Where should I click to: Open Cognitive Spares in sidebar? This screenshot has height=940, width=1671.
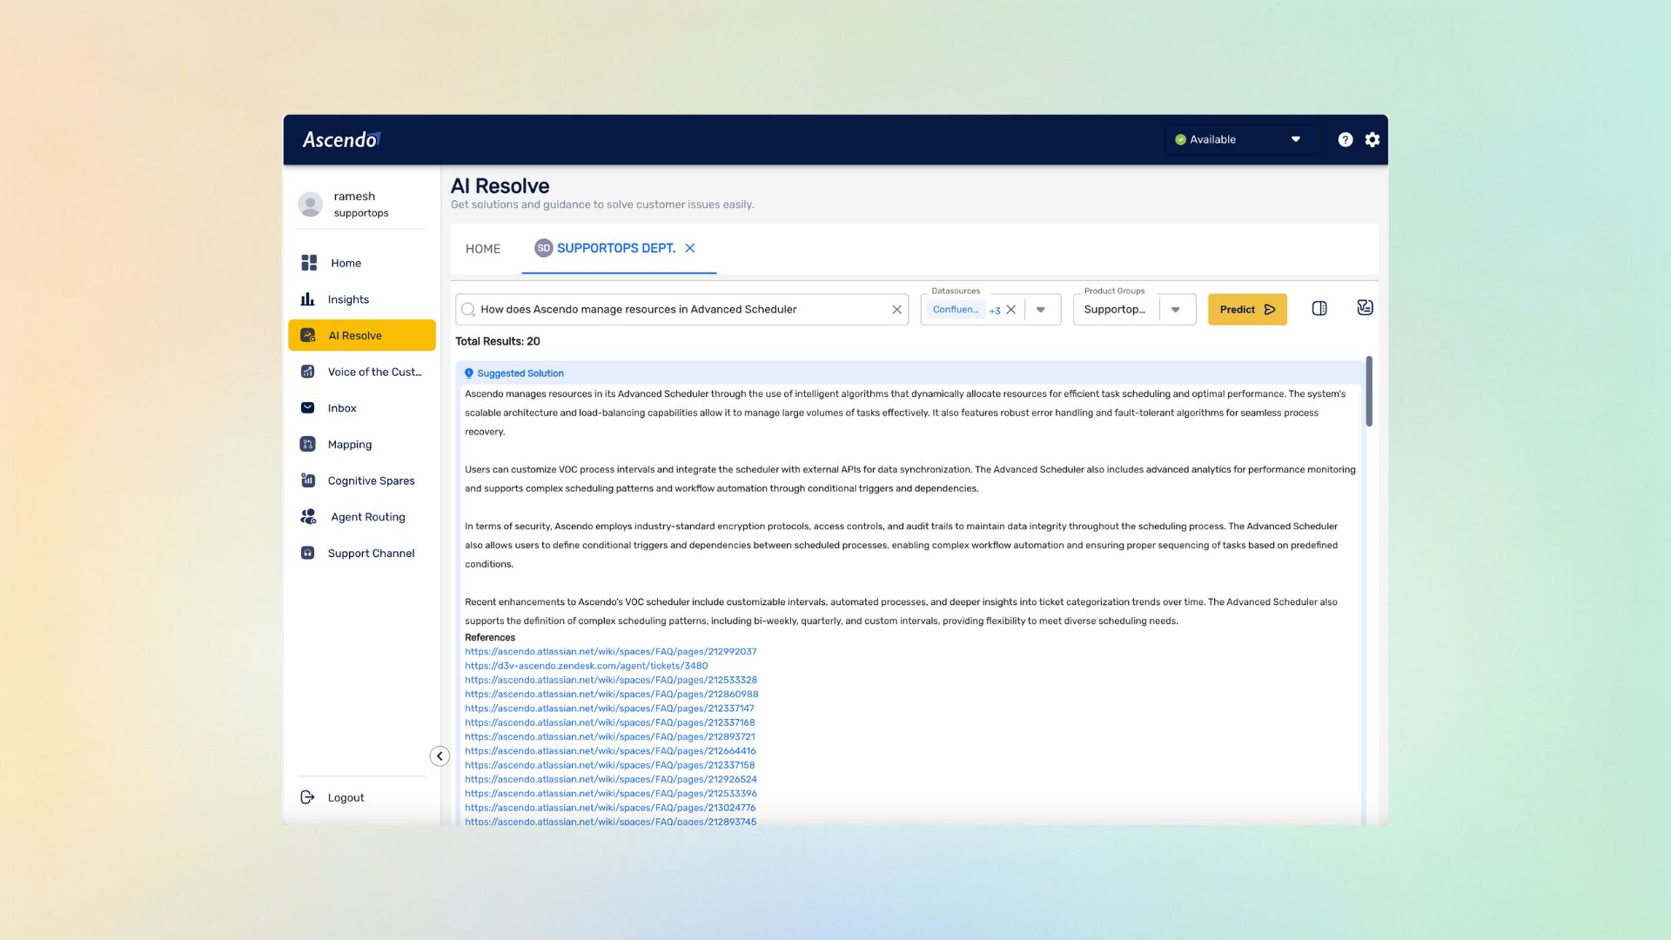point(370,480)
